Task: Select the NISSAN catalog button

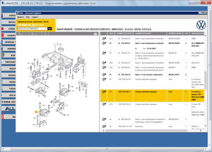Action: click(x=9, y=69)
